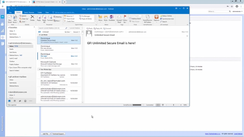Click the Forward ribbon icon
The height and width of the screenshot is (137, 244).
click(x=50, y=18)
